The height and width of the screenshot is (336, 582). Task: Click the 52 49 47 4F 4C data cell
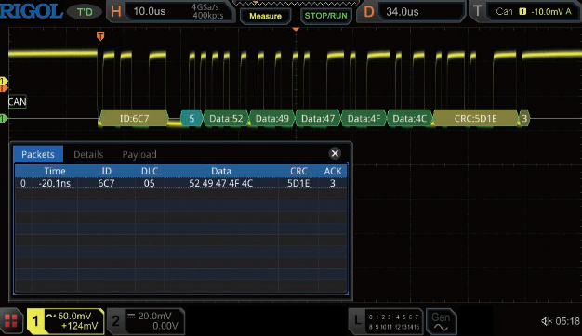(x=221, y=183)
